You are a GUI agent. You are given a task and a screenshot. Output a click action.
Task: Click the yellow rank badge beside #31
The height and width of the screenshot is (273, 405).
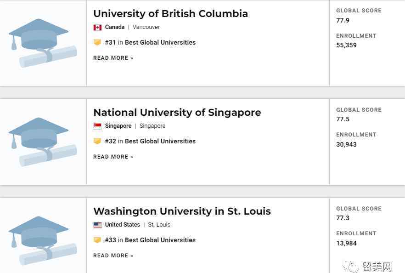97,42
